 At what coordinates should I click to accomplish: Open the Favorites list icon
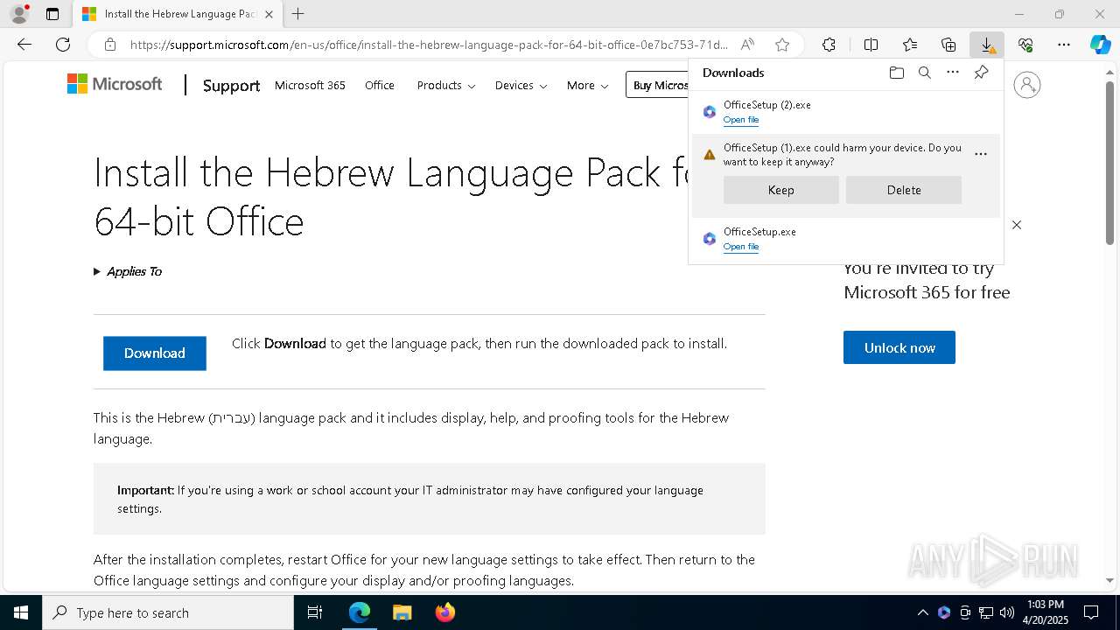(x=910, y=45)
